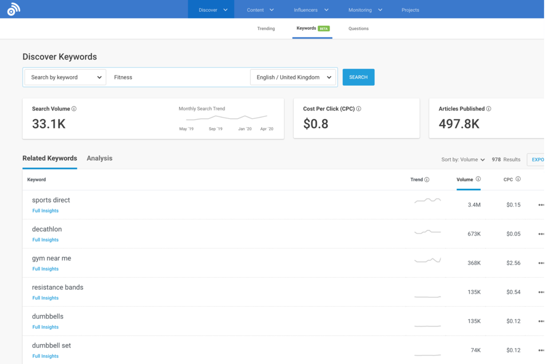Click the Trend column header info icon

428,180
